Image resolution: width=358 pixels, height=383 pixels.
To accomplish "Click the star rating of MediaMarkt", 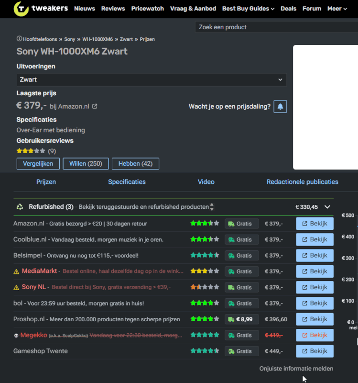I will pyautogui.click(x=205, y=271).
